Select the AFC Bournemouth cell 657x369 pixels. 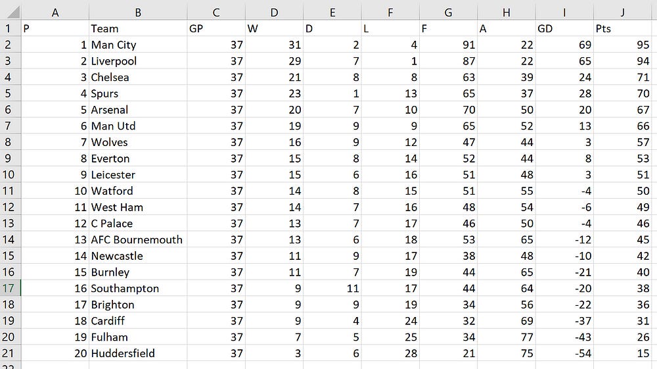click(138, 240)
